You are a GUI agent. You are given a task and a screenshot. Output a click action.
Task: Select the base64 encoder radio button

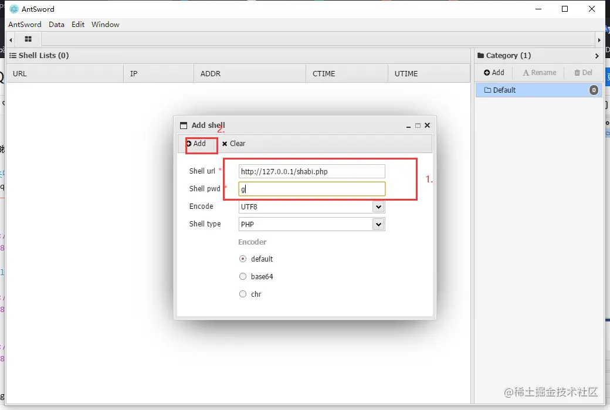(243, 276)
